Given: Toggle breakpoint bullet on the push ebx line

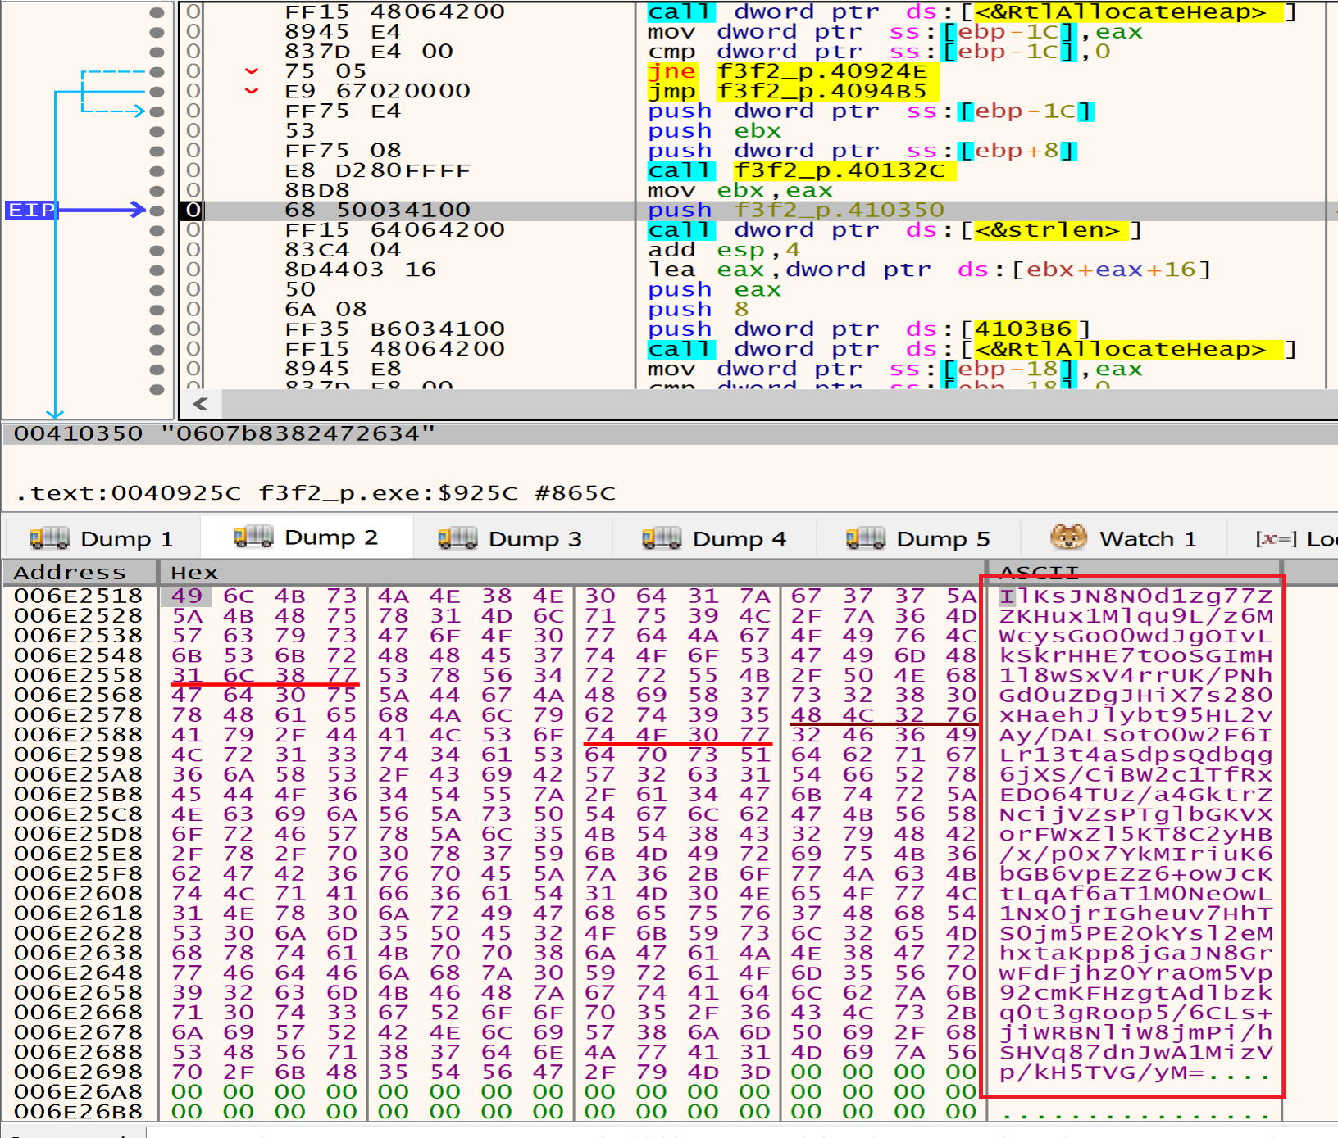Looking at the screenshot, I should [x=157, y=131].
